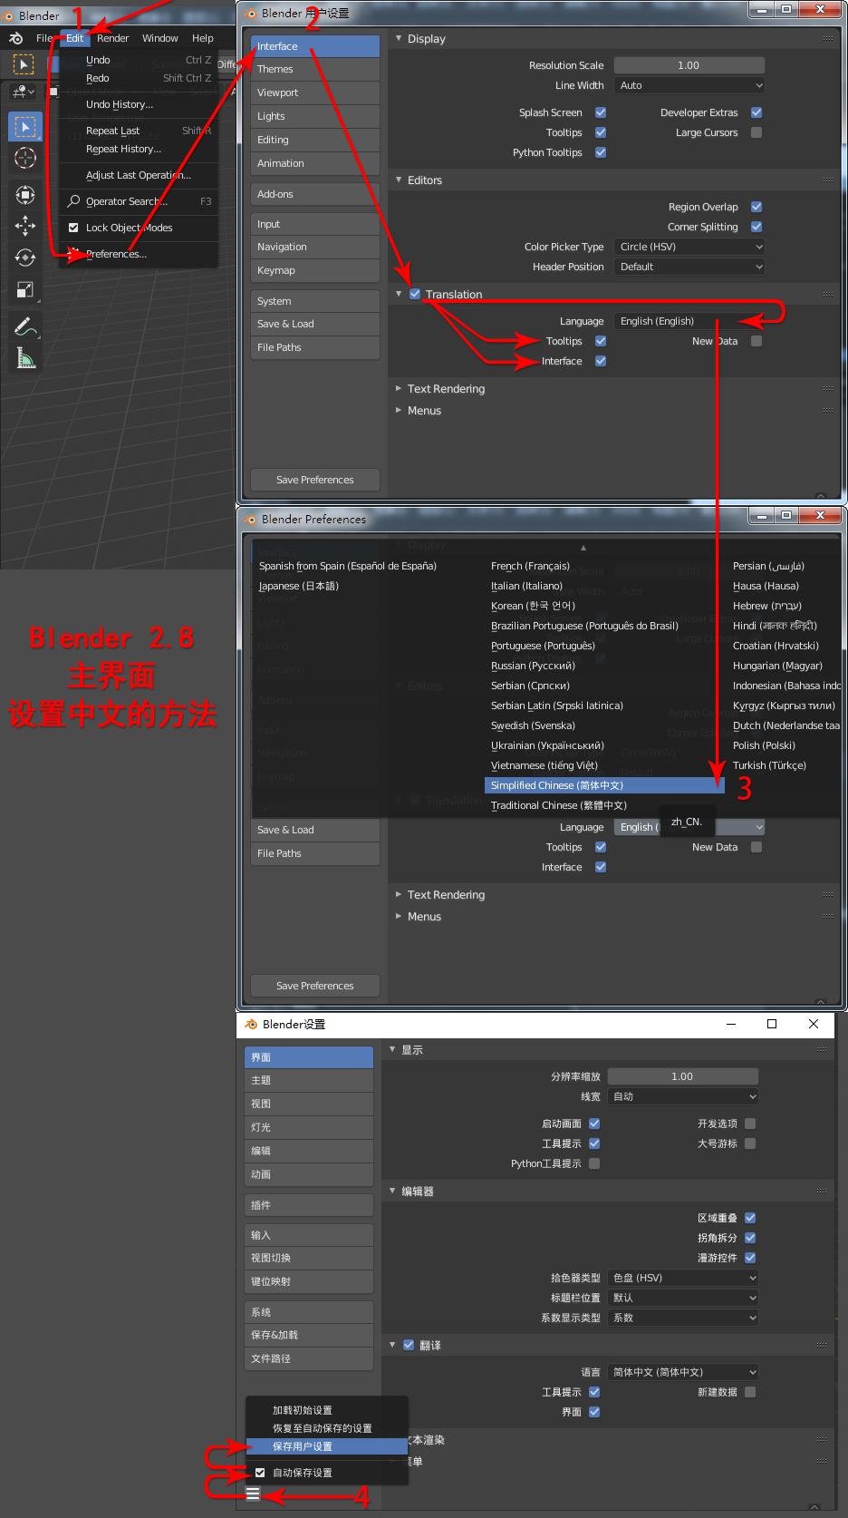Screen dimensions: 848x1518
Task: Open the Edit menu in main Blender window
Action: click(x=75, y=38)
